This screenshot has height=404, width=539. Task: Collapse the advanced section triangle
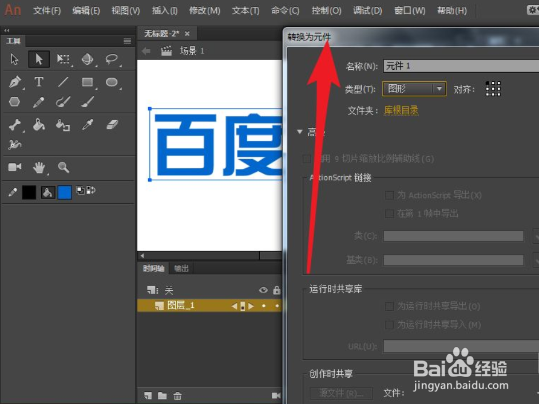[x=300, y=132]
